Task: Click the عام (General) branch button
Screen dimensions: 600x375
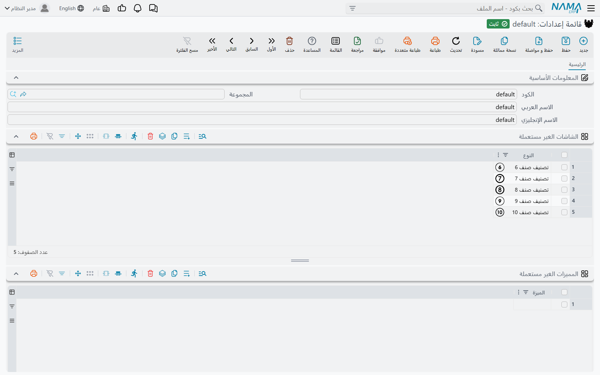Action: [x=101, y=8]
